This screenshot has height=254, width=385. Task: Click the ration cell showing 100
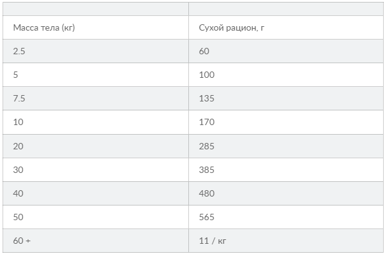pos(286,75)
